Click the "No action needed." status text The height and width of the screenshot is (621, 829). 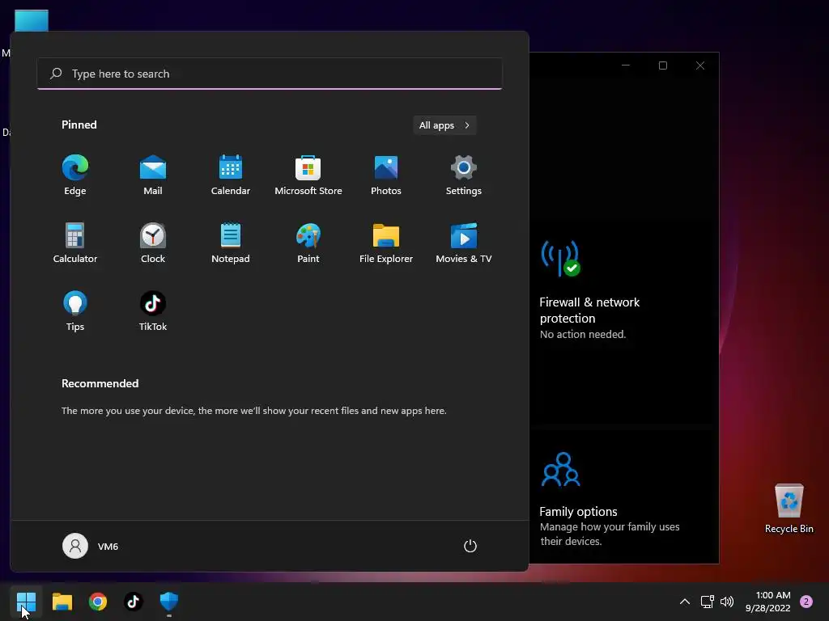click(583, 334)
